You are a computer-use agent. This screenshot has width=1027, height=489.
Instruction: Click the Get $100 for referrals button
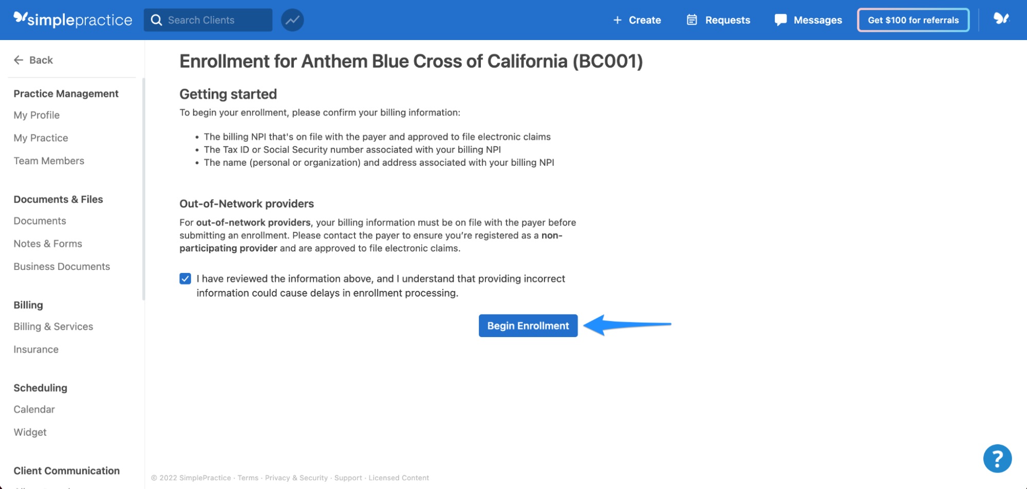pyautogui.click(x=913, y=19)
